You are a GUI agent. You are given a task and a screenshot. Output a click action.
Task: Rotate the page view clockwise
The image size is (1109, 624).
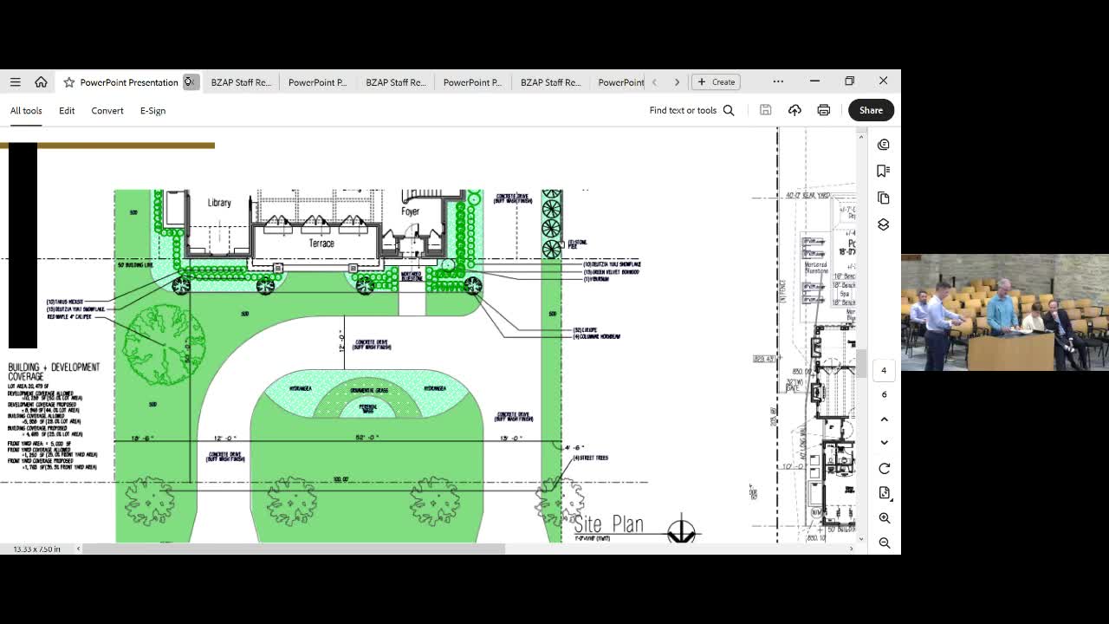(x=884, y=469)
